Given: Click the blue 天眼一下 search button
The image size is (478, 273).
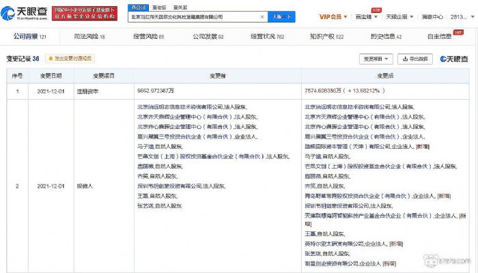Looking at the screenshot, I should 281,17.
